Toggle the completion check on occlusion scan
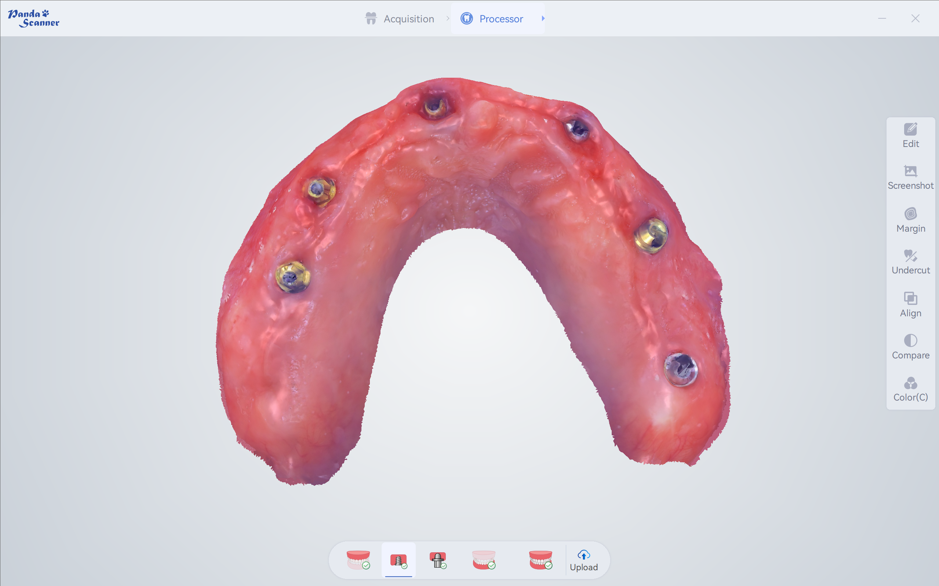The width and height of the screenshot is (939, 586). click(x=549, y=567)
